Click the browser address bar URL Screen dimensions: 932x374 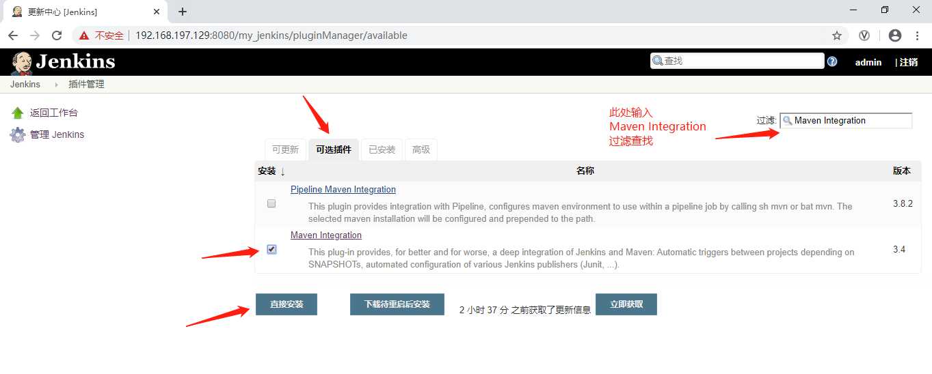click(271, 35)
